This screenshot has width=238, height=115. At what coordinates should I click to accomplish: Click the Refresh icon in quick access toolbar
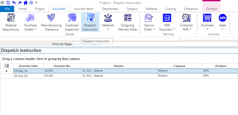[x=8, y=3]
